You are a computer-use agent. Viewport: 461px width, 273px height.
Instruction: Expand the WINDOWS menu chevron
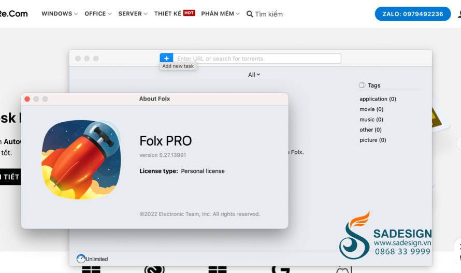point(76,14)
